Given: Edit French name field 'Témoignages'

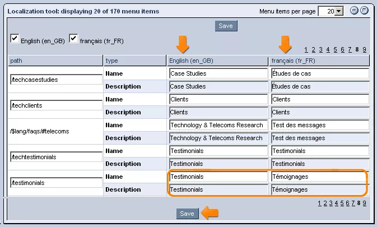Looking at the screenshot, I should pos(320,177).
